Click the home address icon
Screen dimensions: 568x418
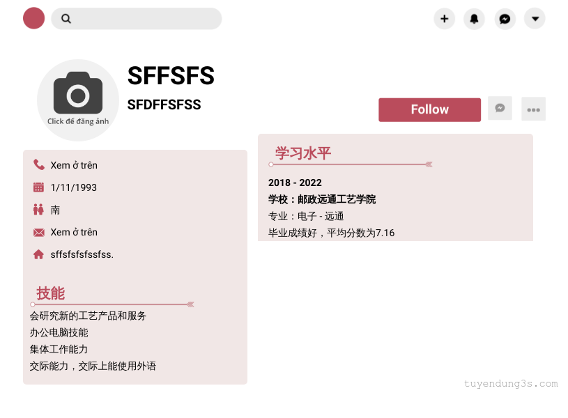tap(39, 254)
